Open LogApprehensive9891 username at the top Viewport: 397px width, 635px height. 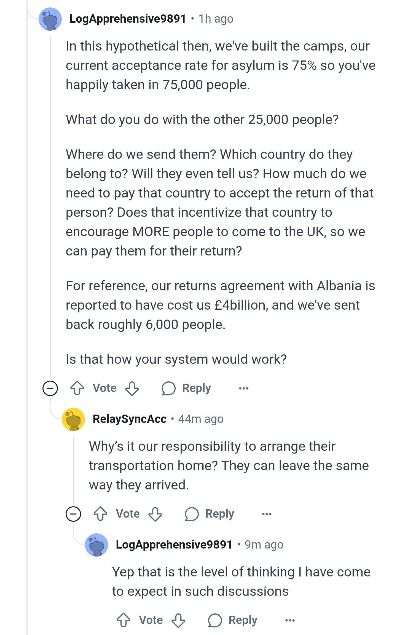(128, 19)
